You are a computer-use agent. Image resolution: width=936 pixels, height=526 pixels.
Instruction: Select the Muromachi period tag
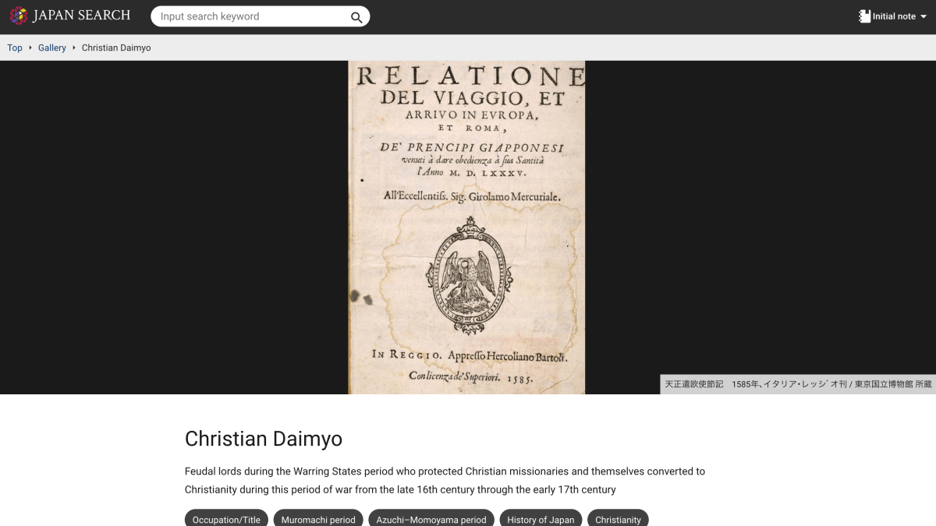[318, 519]
